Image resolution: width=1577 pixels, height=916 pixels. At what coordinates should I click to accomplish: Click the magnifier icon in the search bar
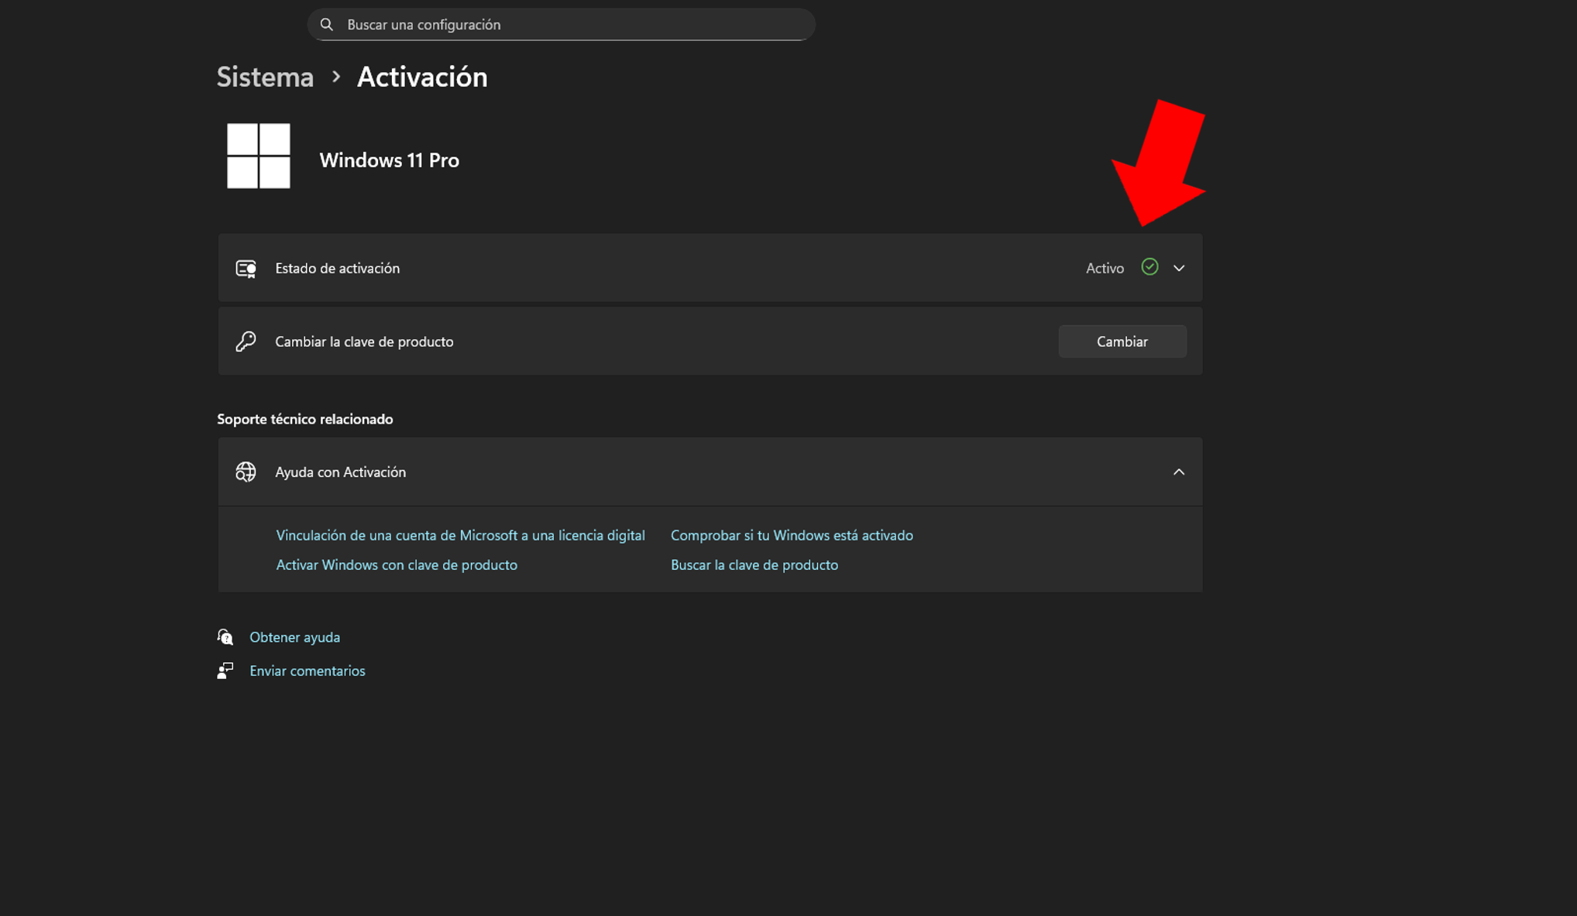(x=326, y=24)
